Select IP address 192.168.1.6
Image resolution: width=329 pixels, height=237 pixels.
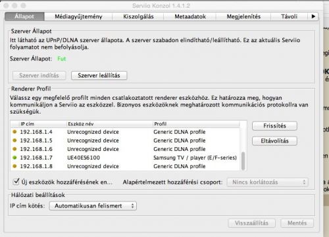36,149
